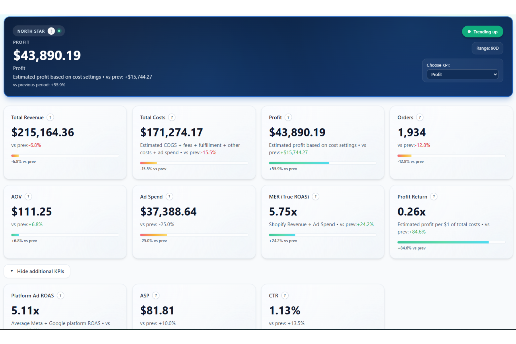Open the MER (True ROAS) help icon
516x344 pixels.
[316, 197]
